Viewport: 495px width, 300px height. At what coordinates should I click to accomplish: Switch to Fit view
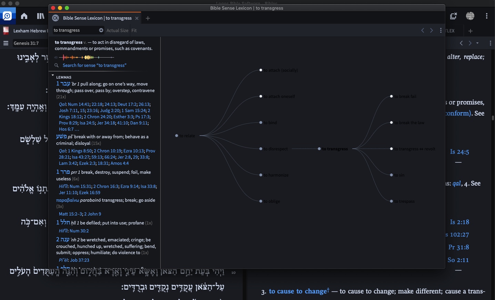pos(134,31)
